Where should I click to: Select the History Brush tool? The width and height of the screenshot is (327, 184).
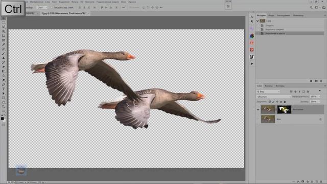click(4, 62)
